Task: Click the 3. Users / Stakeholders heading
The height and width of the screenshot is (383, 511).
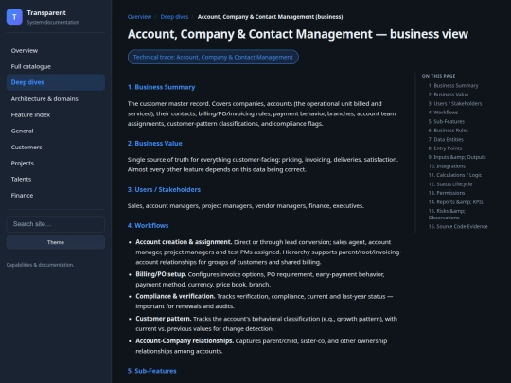Action: [x=164, y=189]
